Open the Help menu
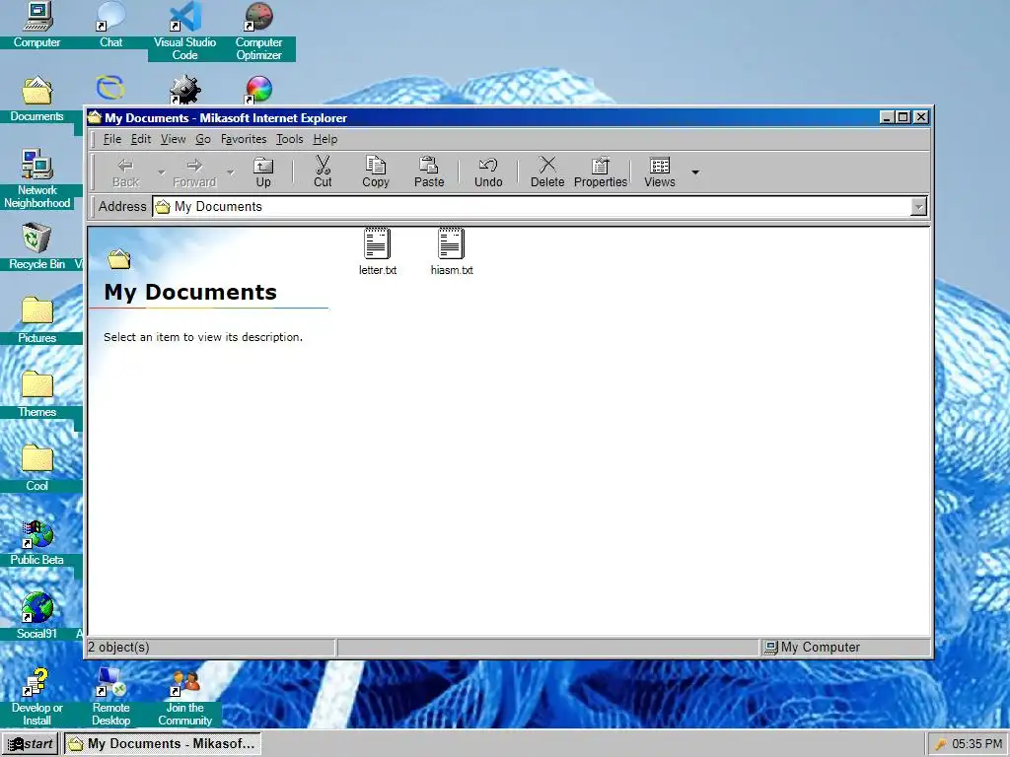 pyautogui.click(x=325, y=139)
